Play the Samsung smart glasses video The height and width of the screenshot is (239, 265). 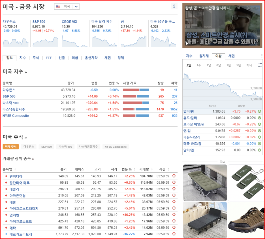pyautogui.click(x=187, y=43)
